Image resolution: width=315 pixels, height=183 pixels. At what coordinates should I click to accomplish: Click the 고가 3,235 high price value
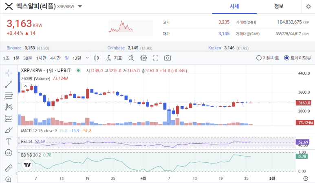224,22
